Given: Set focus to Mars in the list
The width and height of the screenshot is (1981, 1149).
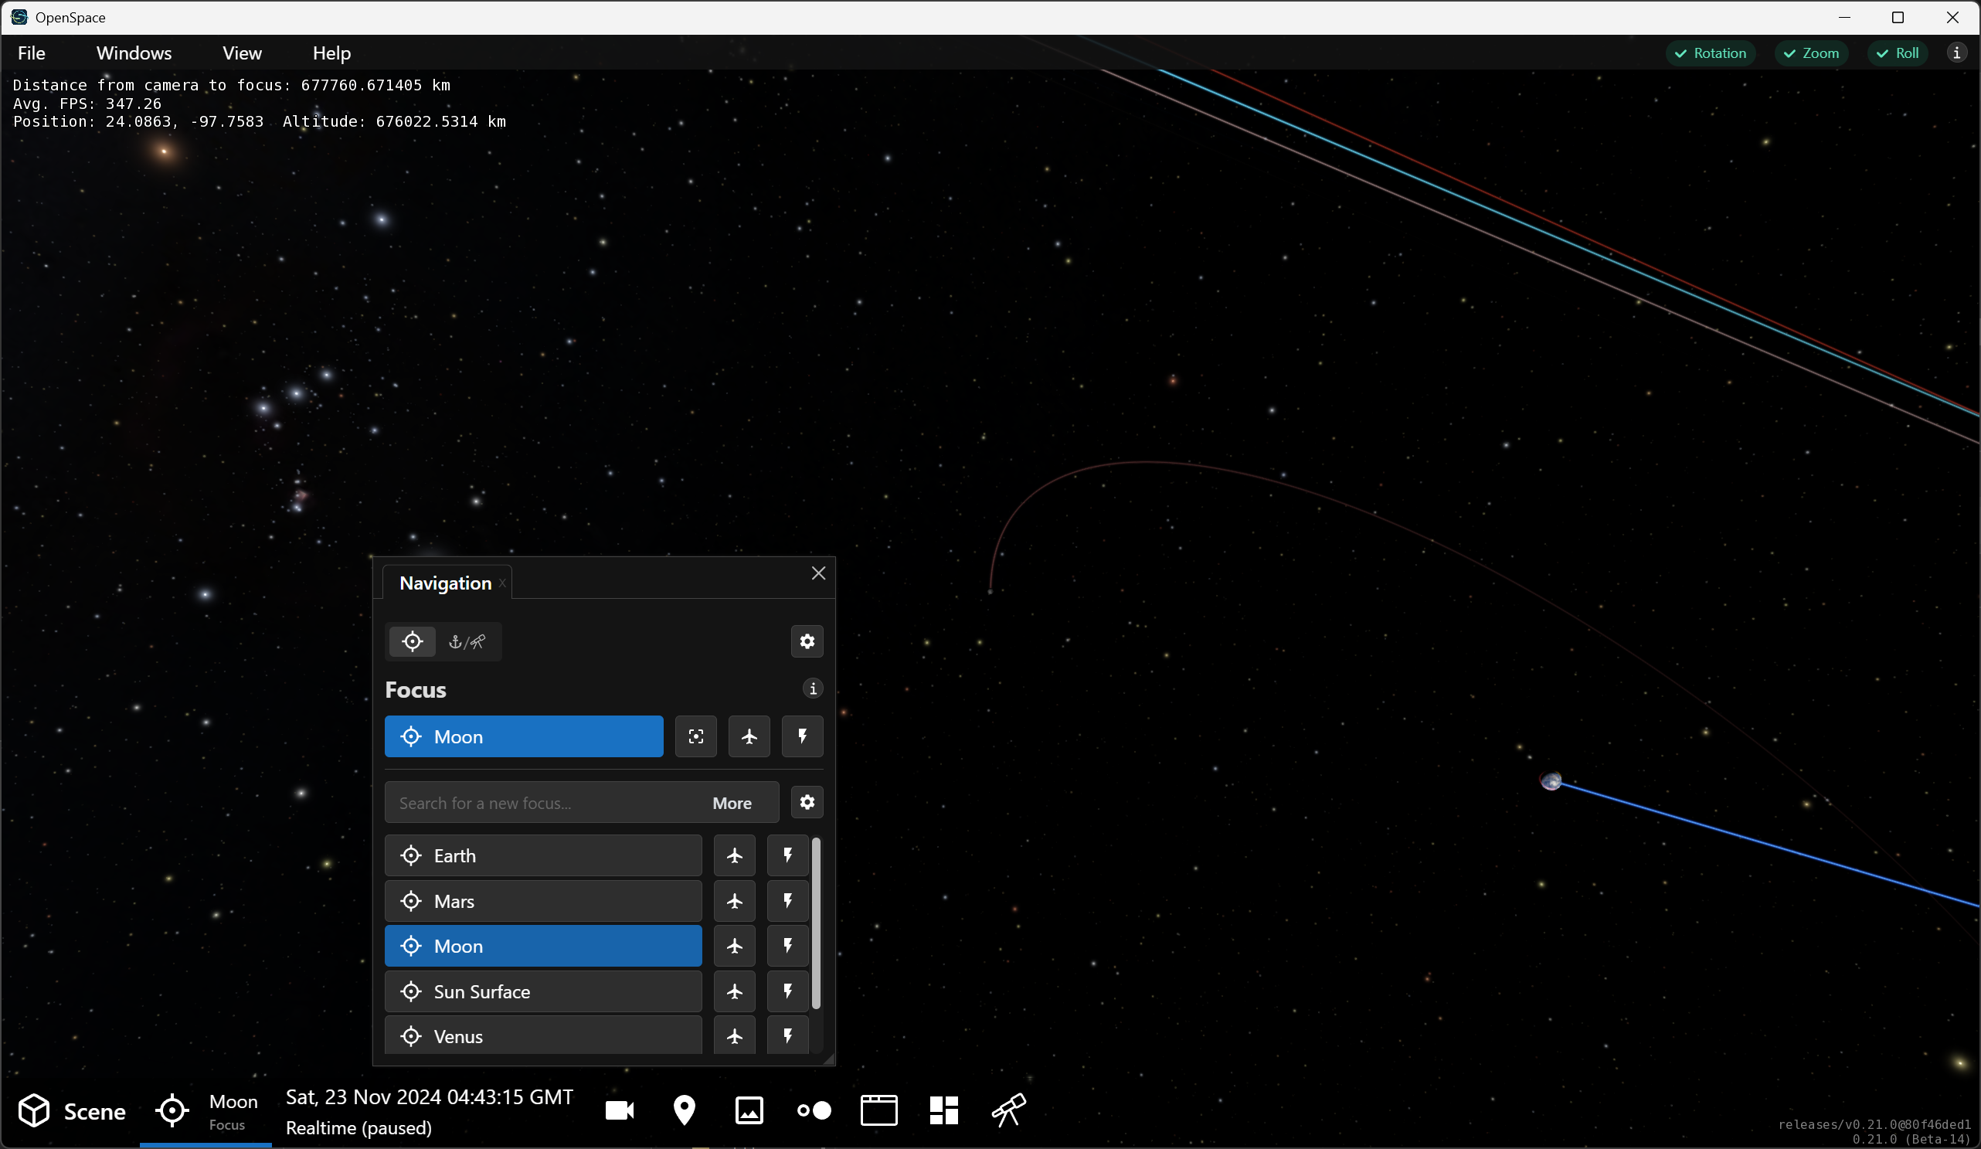Looking at the screenshot, I should 543,900.
